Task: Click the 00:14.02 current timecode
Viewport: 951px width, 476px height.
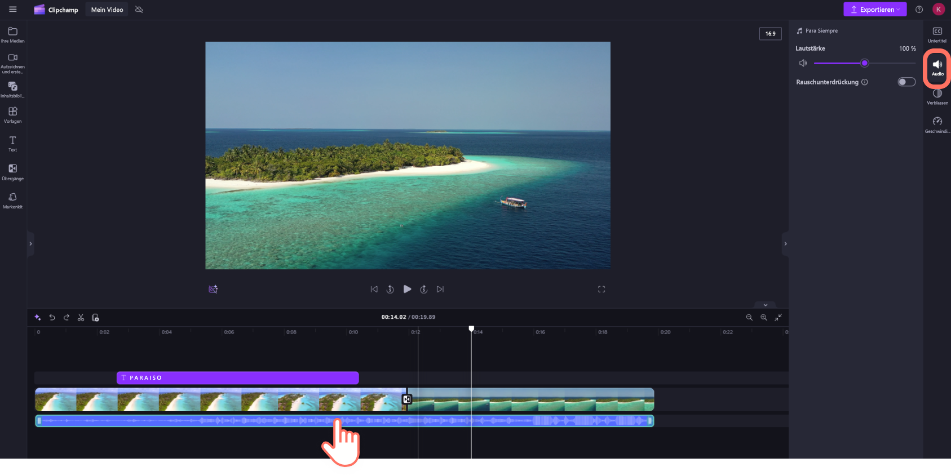Action: 393,317
